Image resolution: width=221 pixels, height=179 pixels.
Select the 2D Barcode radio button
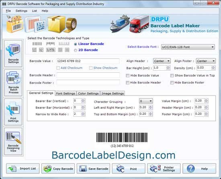(76, 50)
